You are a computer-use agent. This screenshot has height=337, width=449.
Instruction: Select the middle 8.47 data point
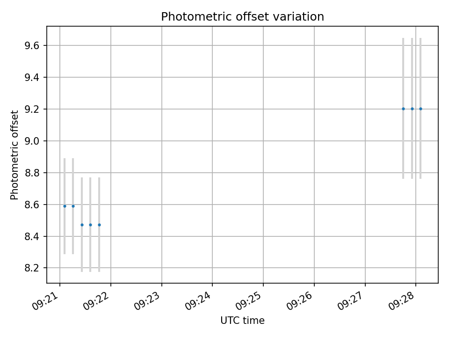90,225
